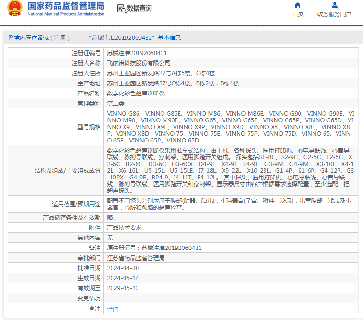Viewport: 363px width, 320px height.
Task: Click 产品技术要求 attachment value
Action: 124,228
